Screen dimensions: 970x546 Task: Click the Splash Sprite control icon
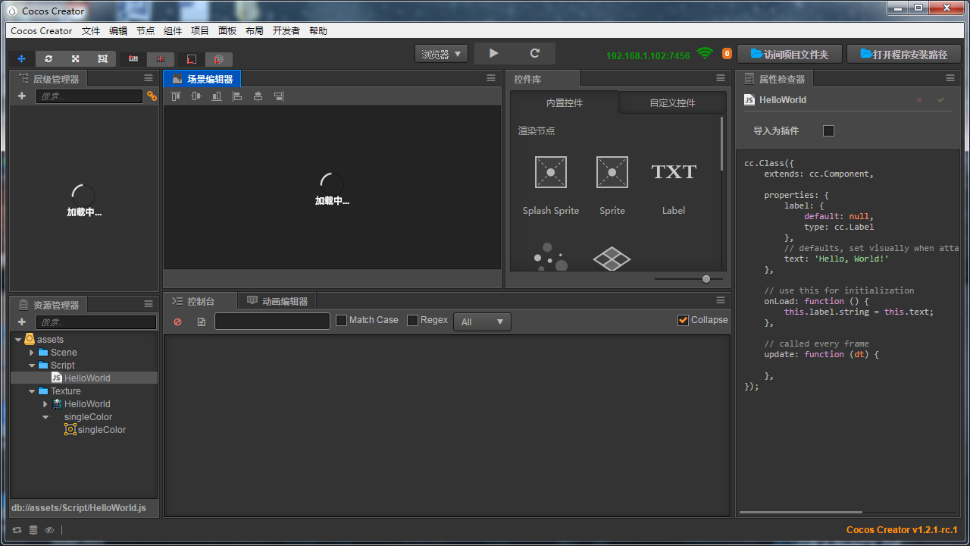click(x=551, y=172)
